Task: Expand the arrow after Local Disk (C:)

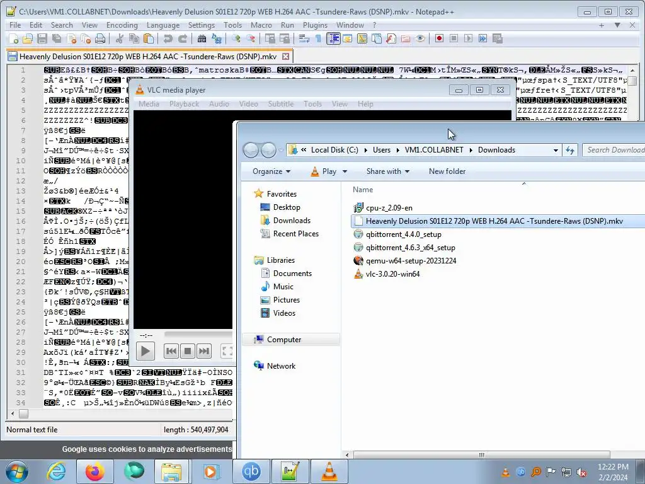Action: click(x=366, y=150)
